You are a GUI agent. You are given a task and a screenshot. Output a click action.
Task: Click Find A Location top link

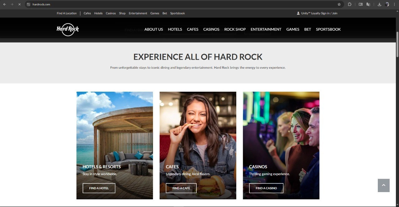click(x=67, y=13)
